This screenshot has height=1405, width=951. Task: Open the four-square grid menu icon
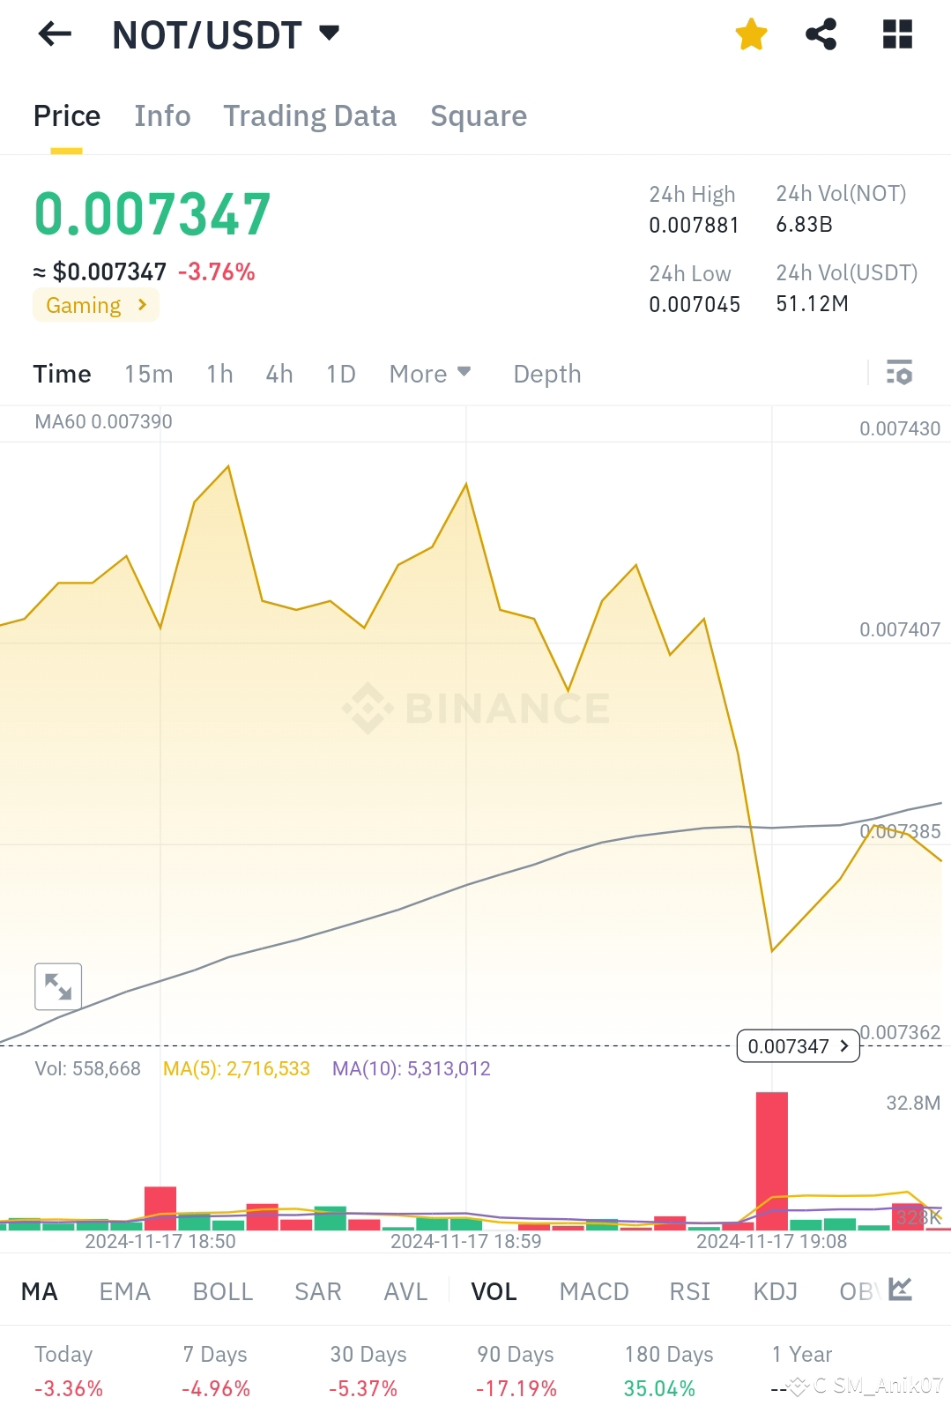(897, 34)
